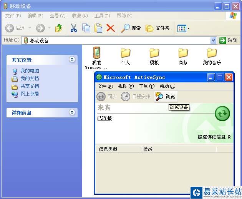Click the large green sync status icon

222,114
